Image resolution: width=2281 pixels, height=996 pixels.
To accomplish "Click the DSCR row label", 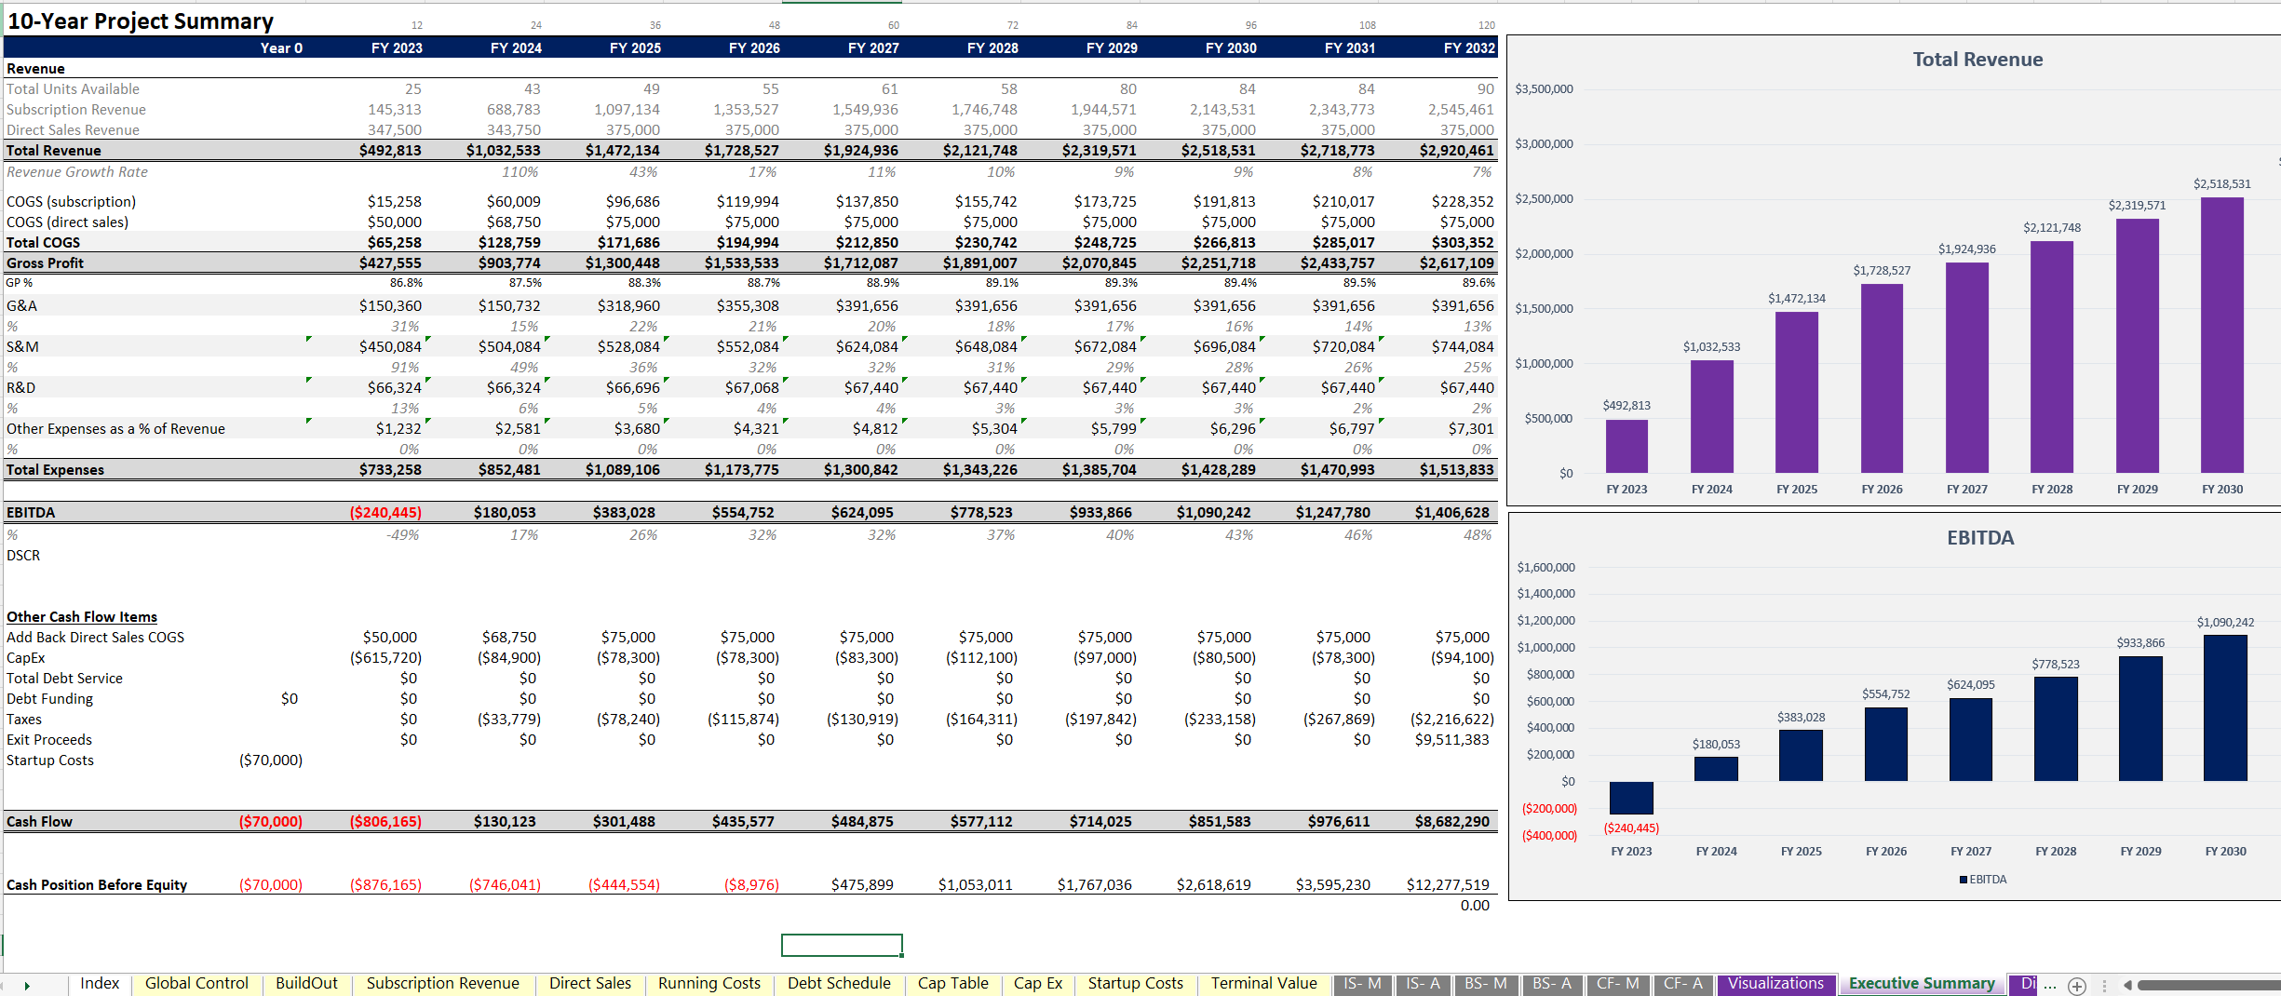I will 23,556.
